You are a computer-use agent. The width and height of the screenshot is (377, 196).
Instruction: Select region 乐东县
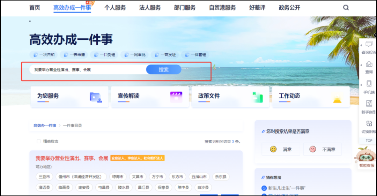tap(221, 177)
